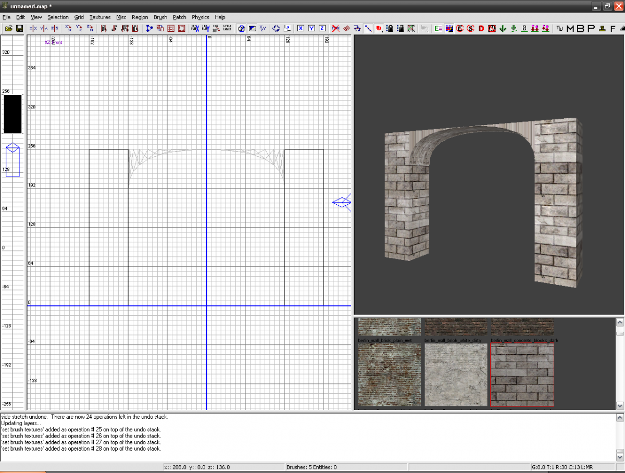The image size is (625, 473).
Task: Click the red letter D toolbar icon
Action: point(481,28)
